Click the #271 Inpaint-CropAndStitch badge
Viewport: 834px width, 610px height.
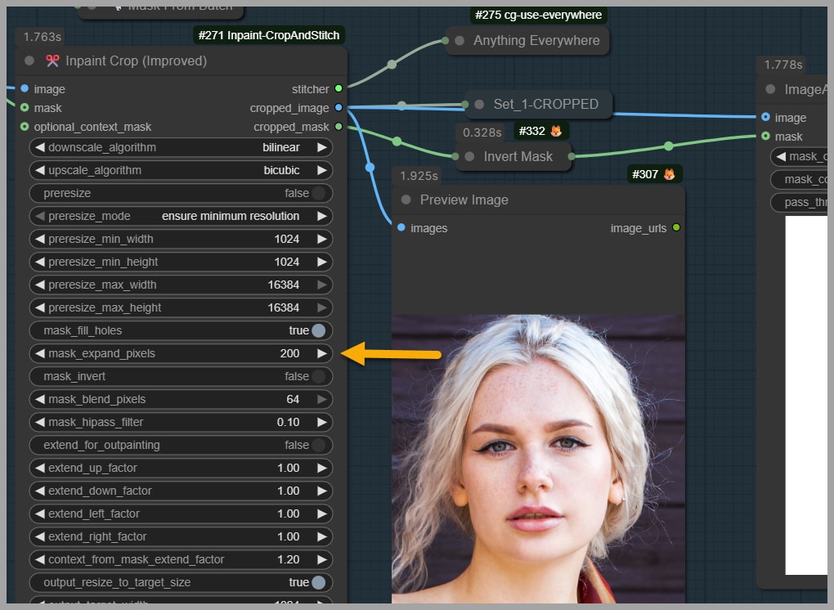268,34
